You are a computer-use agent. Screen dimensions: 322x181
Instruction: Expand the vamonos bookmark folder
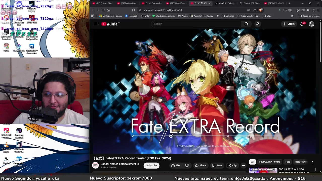coord(228,16)
